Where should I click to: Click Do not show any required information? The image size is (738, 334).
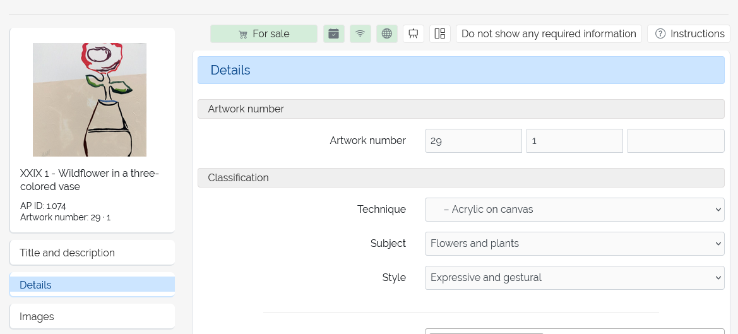click(549, 34)
